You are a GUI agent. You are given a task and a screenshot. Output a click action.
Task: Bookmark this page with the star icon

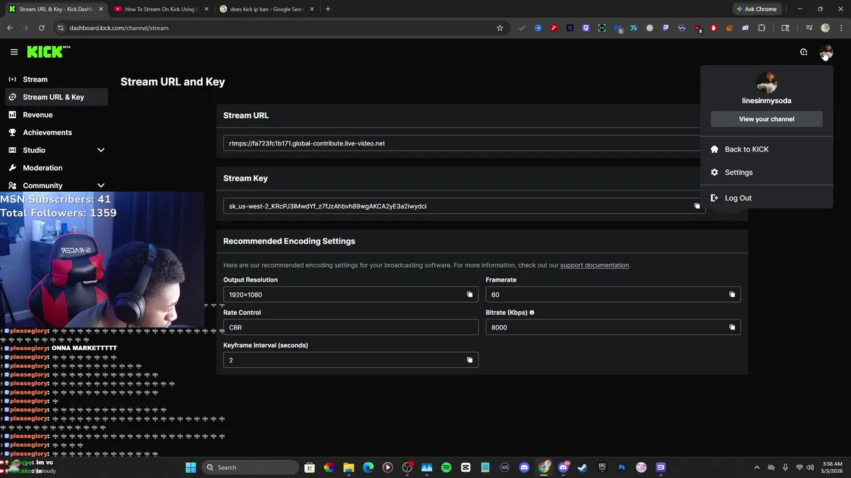coord(500,28)
